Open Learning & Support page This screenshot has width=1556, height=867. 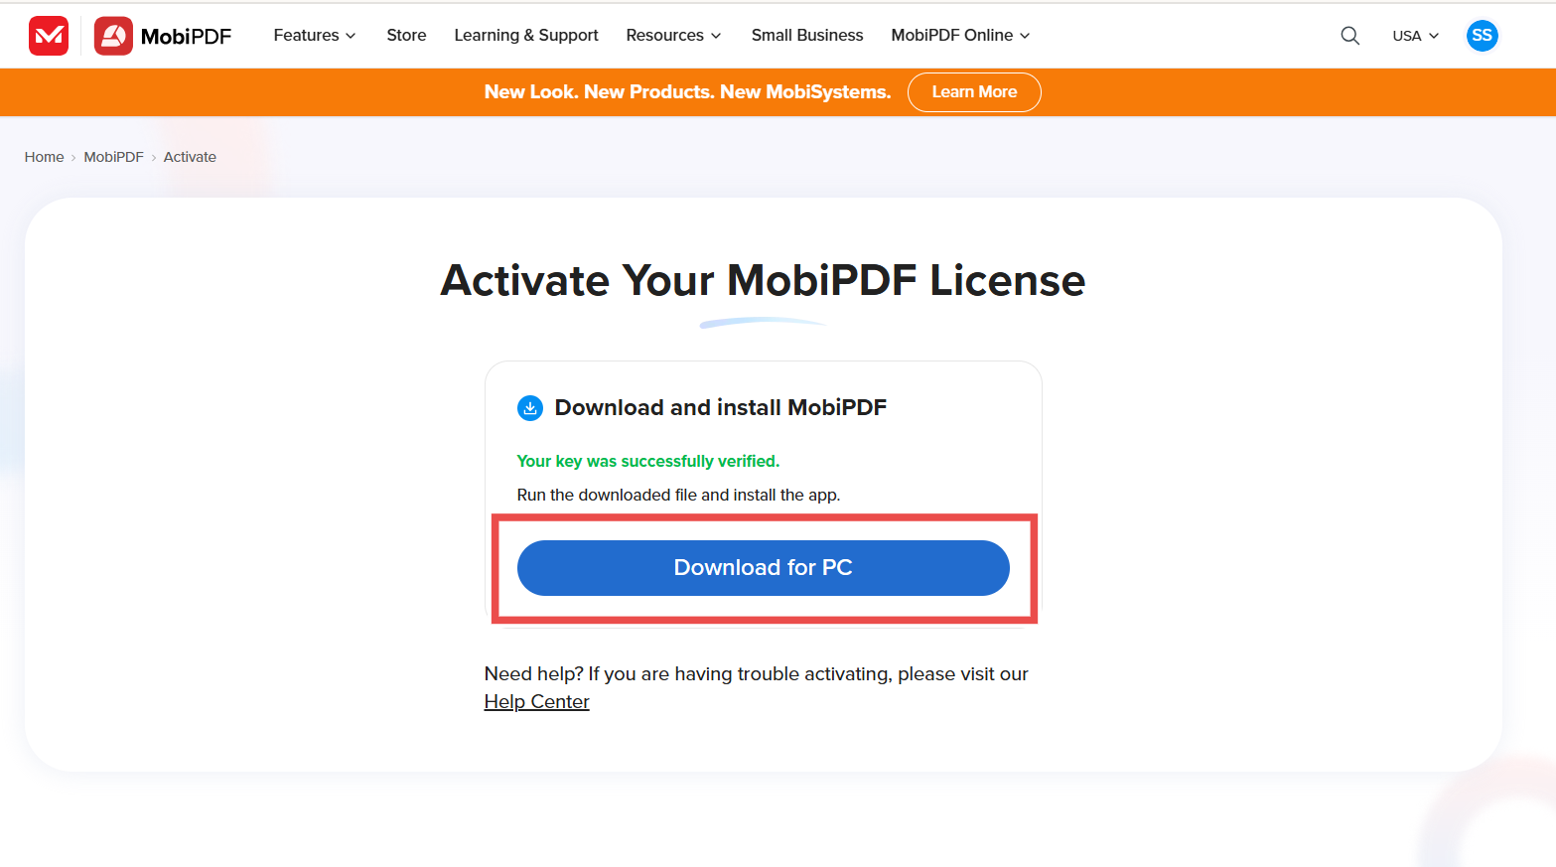point(526,36)
